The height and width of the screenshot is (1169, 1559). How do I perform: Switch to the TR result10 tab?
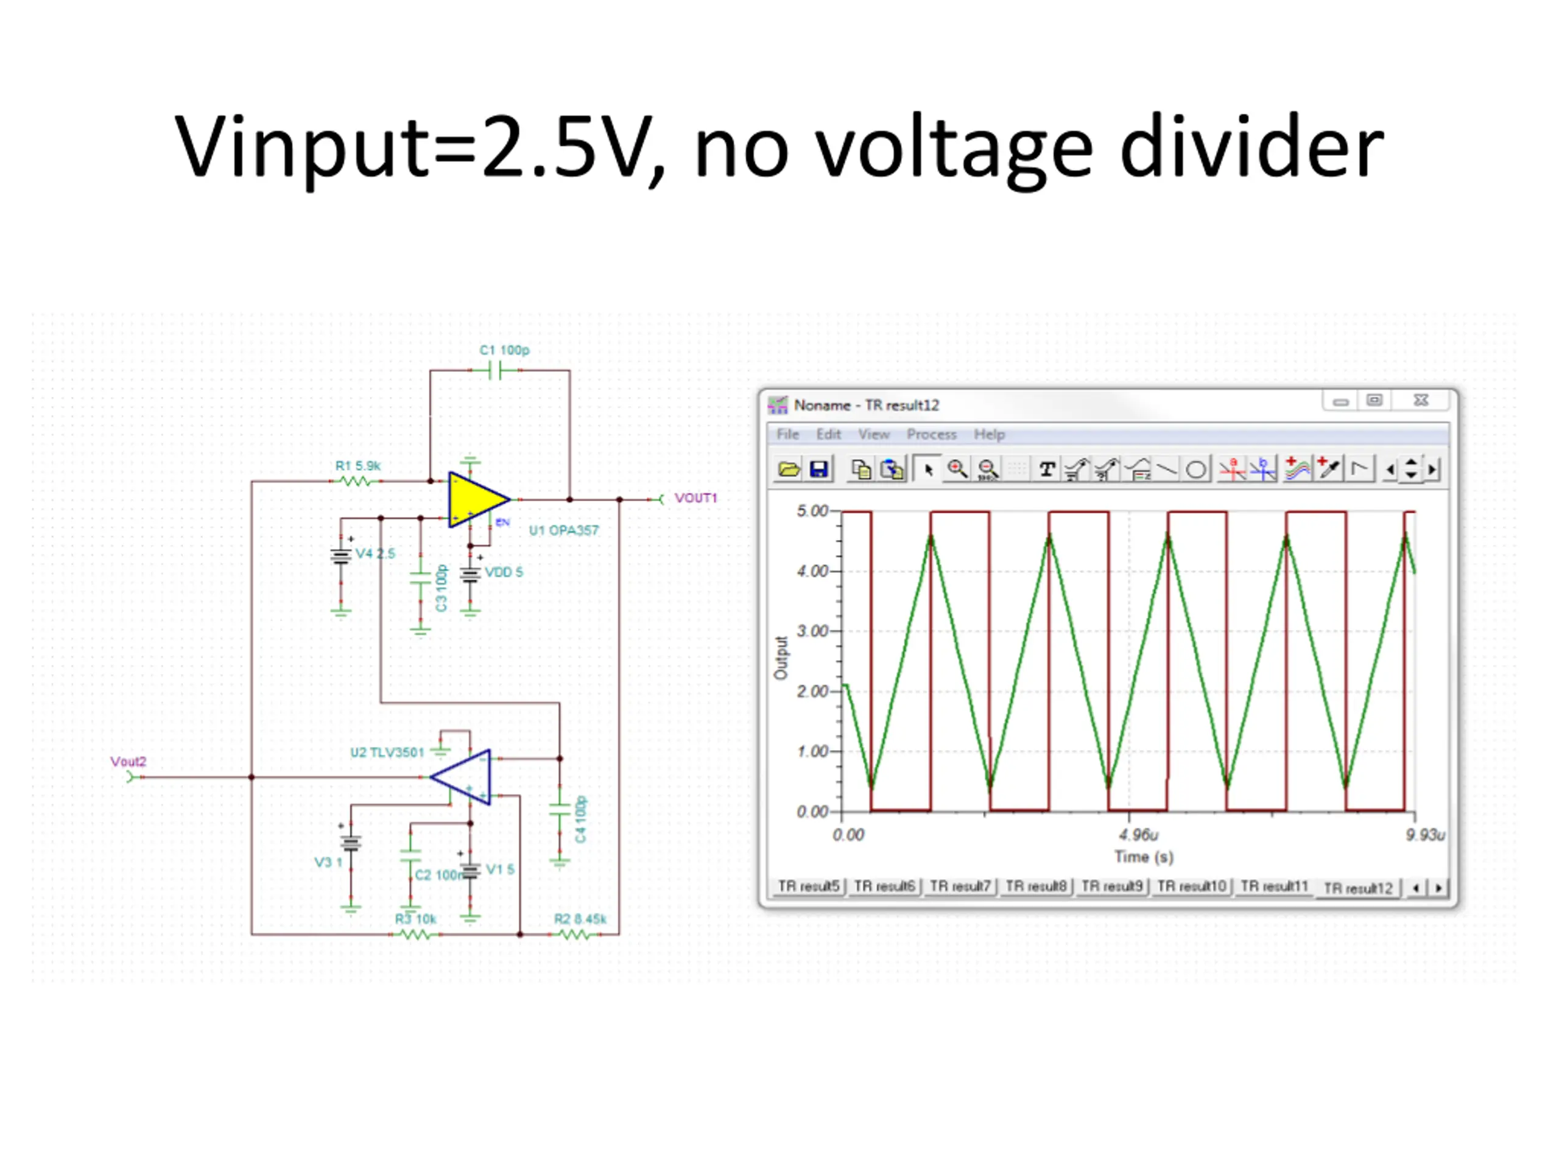1191,886
